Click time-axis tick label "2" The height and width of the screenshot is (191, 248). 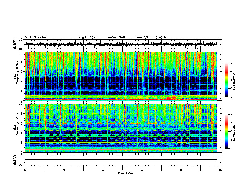pos(64,170)
